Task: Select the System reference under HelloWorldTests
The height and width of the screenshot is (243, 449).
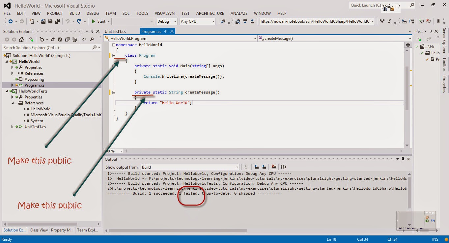Action: [x=37, y=121]
